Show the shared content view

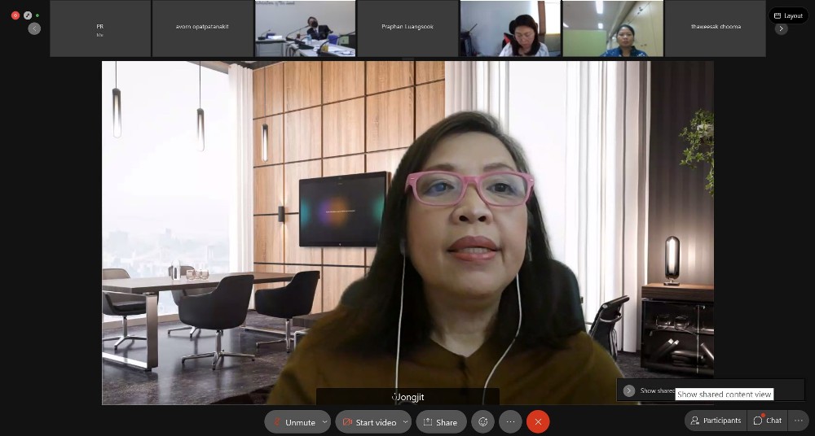629,390
